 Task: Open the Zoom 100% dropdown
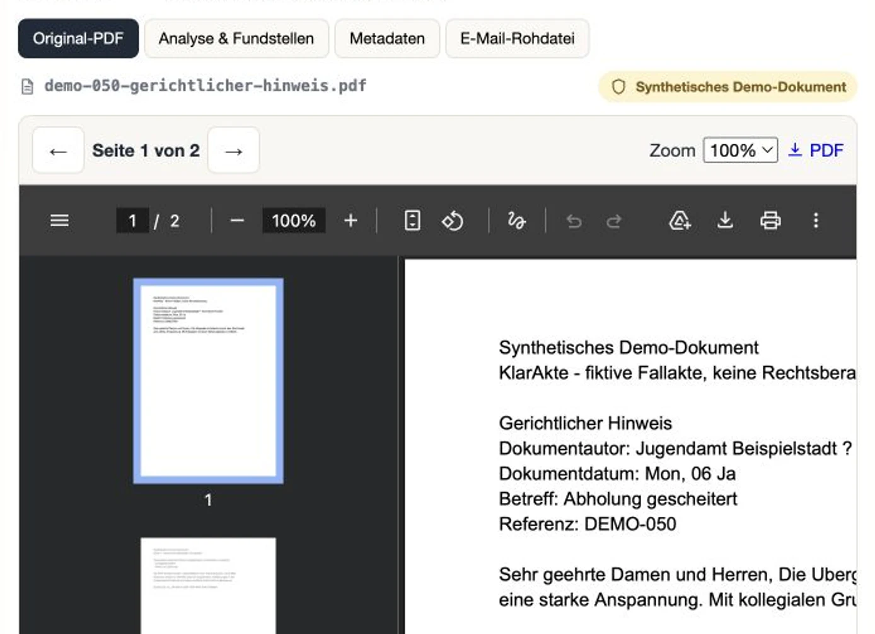pyautogui.click(x=740, y=151)
